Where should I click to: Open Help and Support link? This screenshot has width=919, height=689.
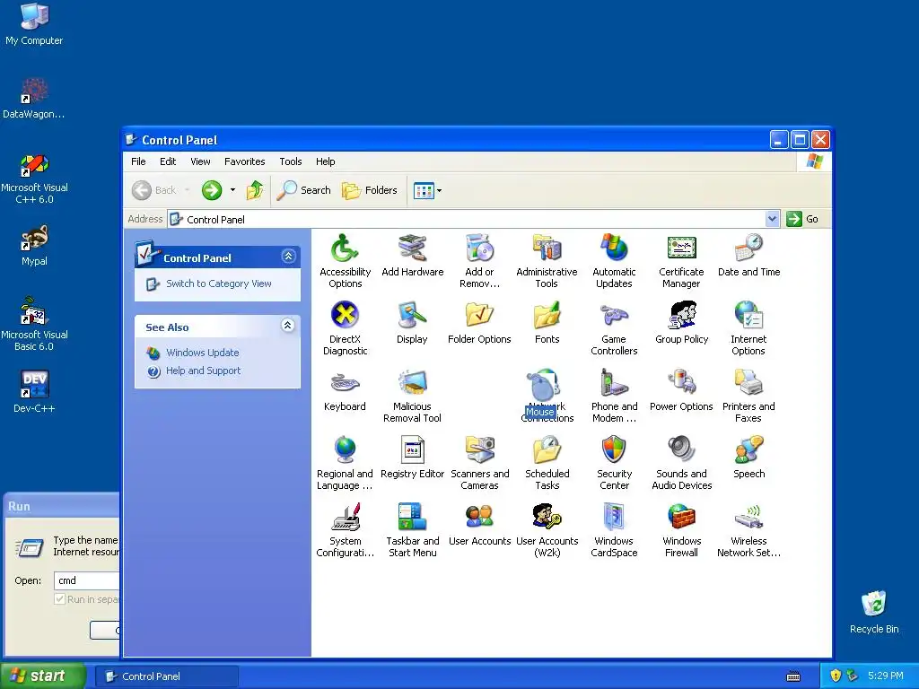pos(203,371)
